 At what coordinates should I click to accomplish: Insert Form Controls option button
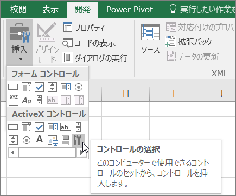pos(79,87)
